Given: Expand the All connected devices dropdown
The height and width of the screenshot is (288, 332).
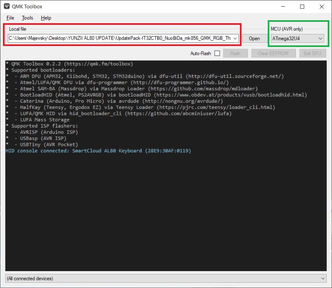Looking at the screenshot, I should click(166, 278).
